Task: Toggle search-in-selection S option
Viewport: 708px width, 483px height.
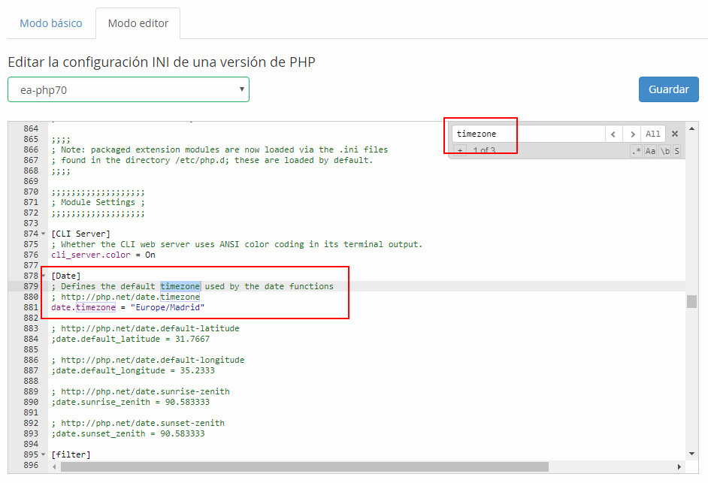Action: tap(676, 151)
